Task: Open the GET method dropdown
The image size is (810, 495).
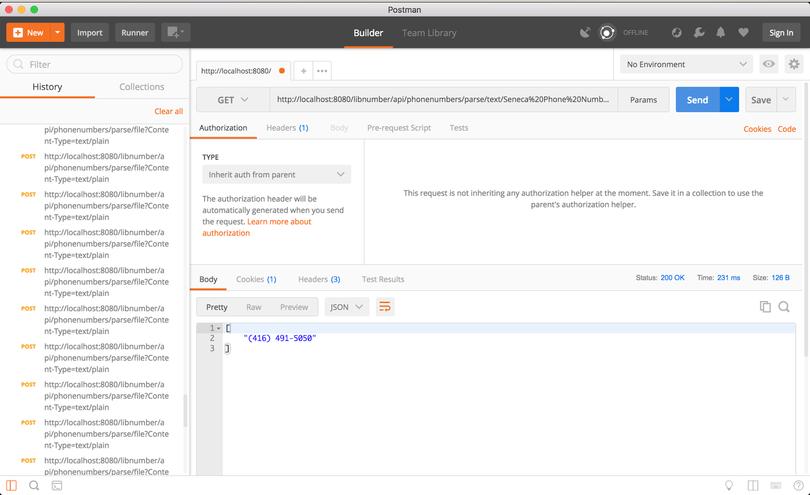Action: (x=232, y=99)
